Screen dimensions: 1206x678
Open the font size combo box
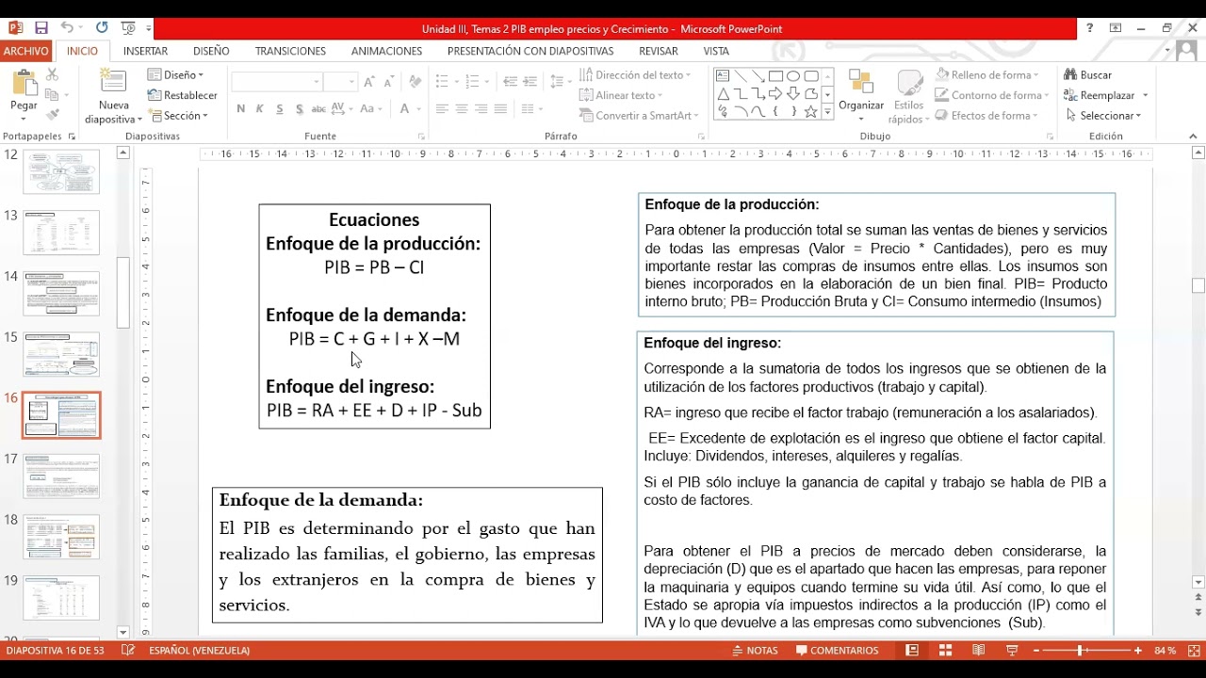[x=340, y=82]
